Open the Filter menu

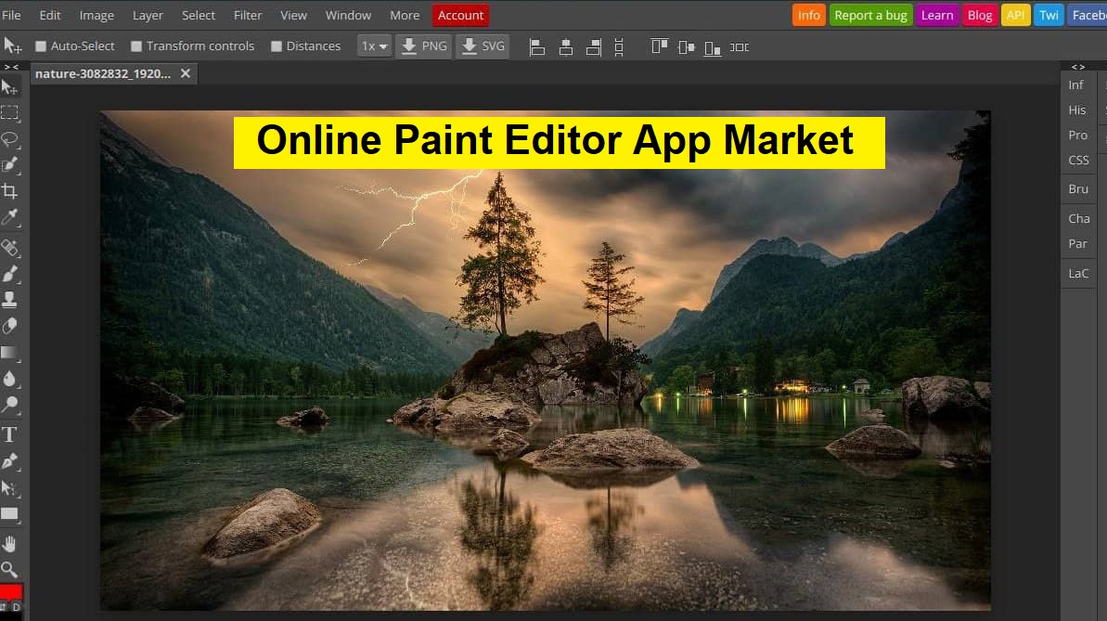pyautogui.click(x=247, y=15)
